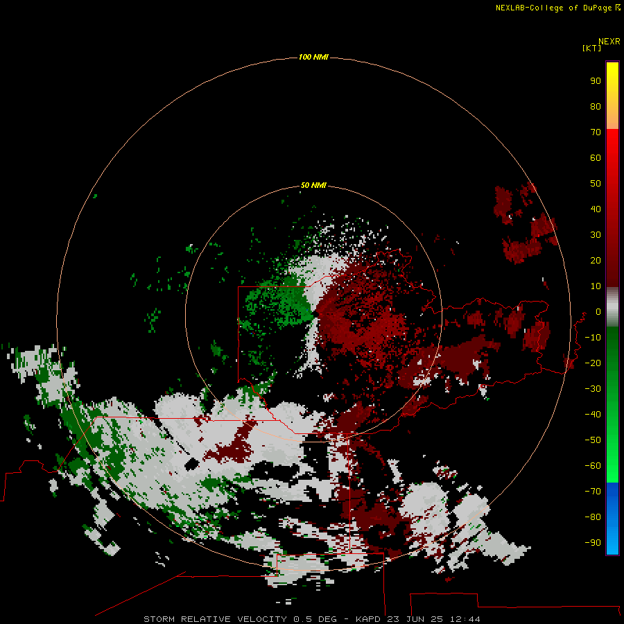
Task: Click the 70 value on the velocity scale
Action: (596, 132)
